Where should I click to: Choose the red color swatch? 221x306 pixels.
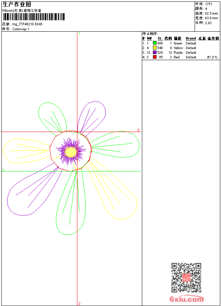coord(155,57)
